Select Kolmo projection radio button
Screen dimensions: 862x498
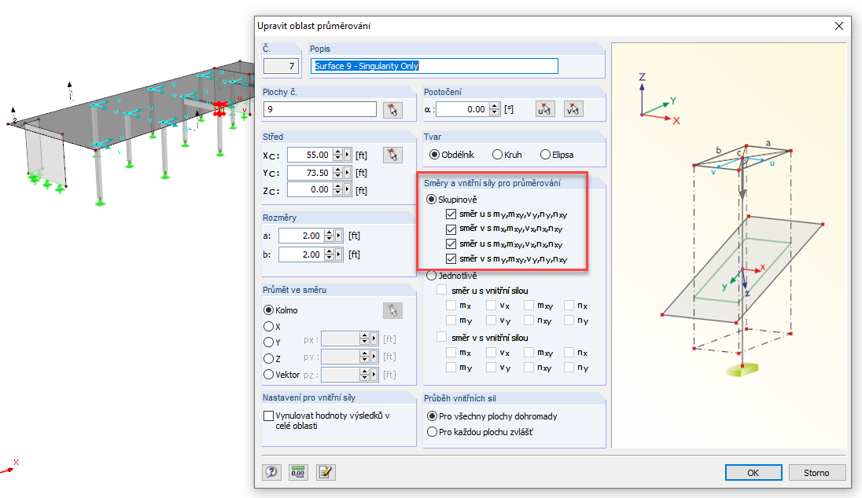coord(269,310)
